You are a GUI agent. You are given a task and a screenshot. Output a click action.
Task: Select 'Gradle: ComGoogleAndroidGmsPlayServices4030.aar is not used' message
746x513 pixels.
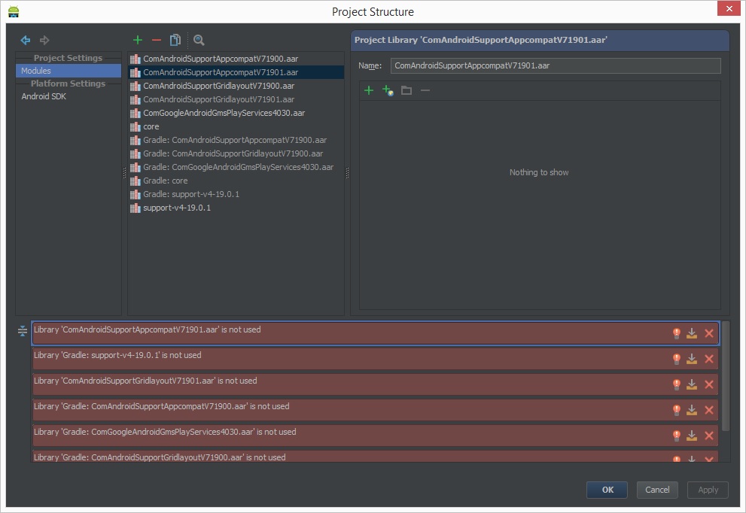(375, 435)
